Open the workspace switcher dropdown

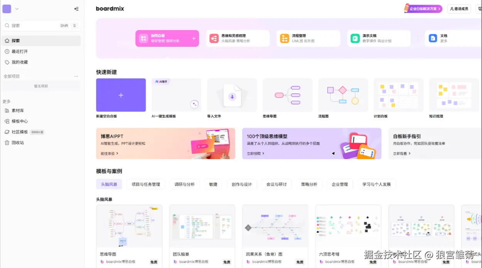pos(16,8)
